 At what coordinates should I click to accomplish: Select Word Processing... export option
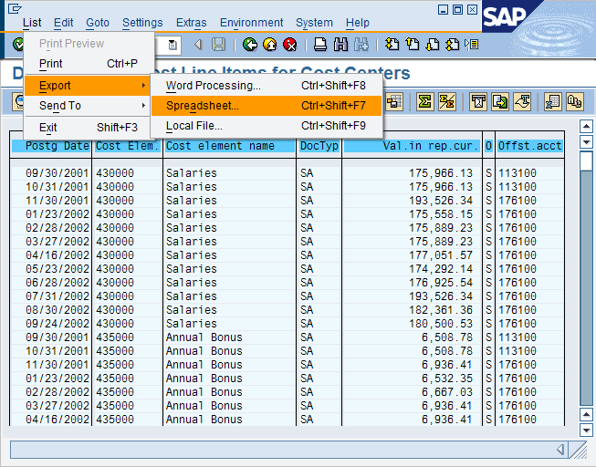(x=213, y=86)
